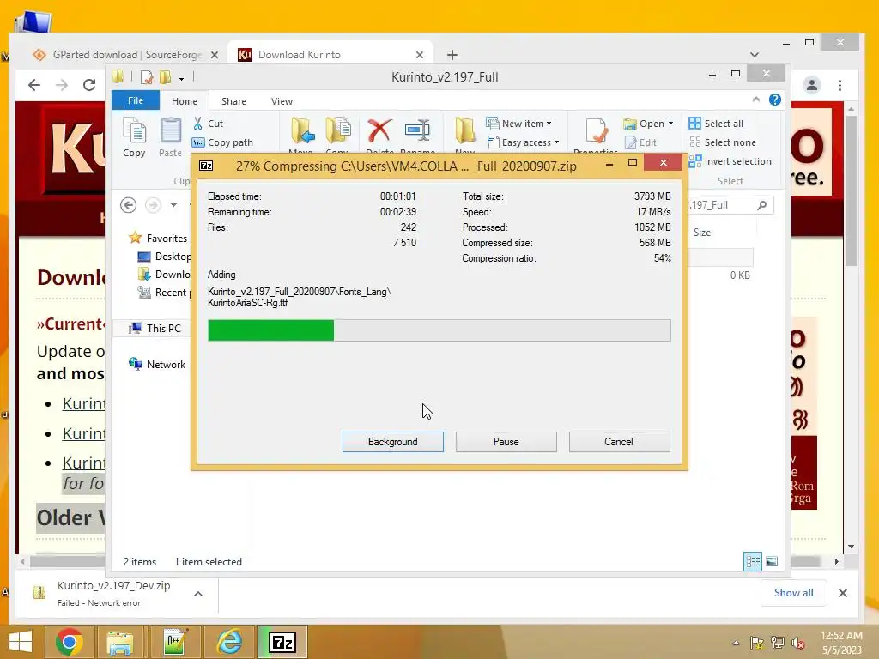Switch Explorer to details view
The height and width of the screenshot is (659, 879).
[x=753, y=561]
